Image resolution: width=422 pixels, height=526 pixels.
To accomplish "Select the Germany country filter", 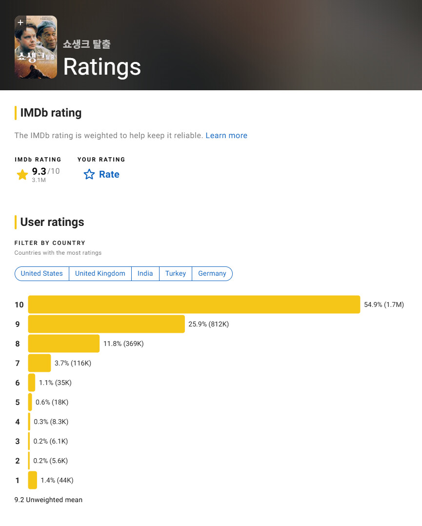I will 212,274.
